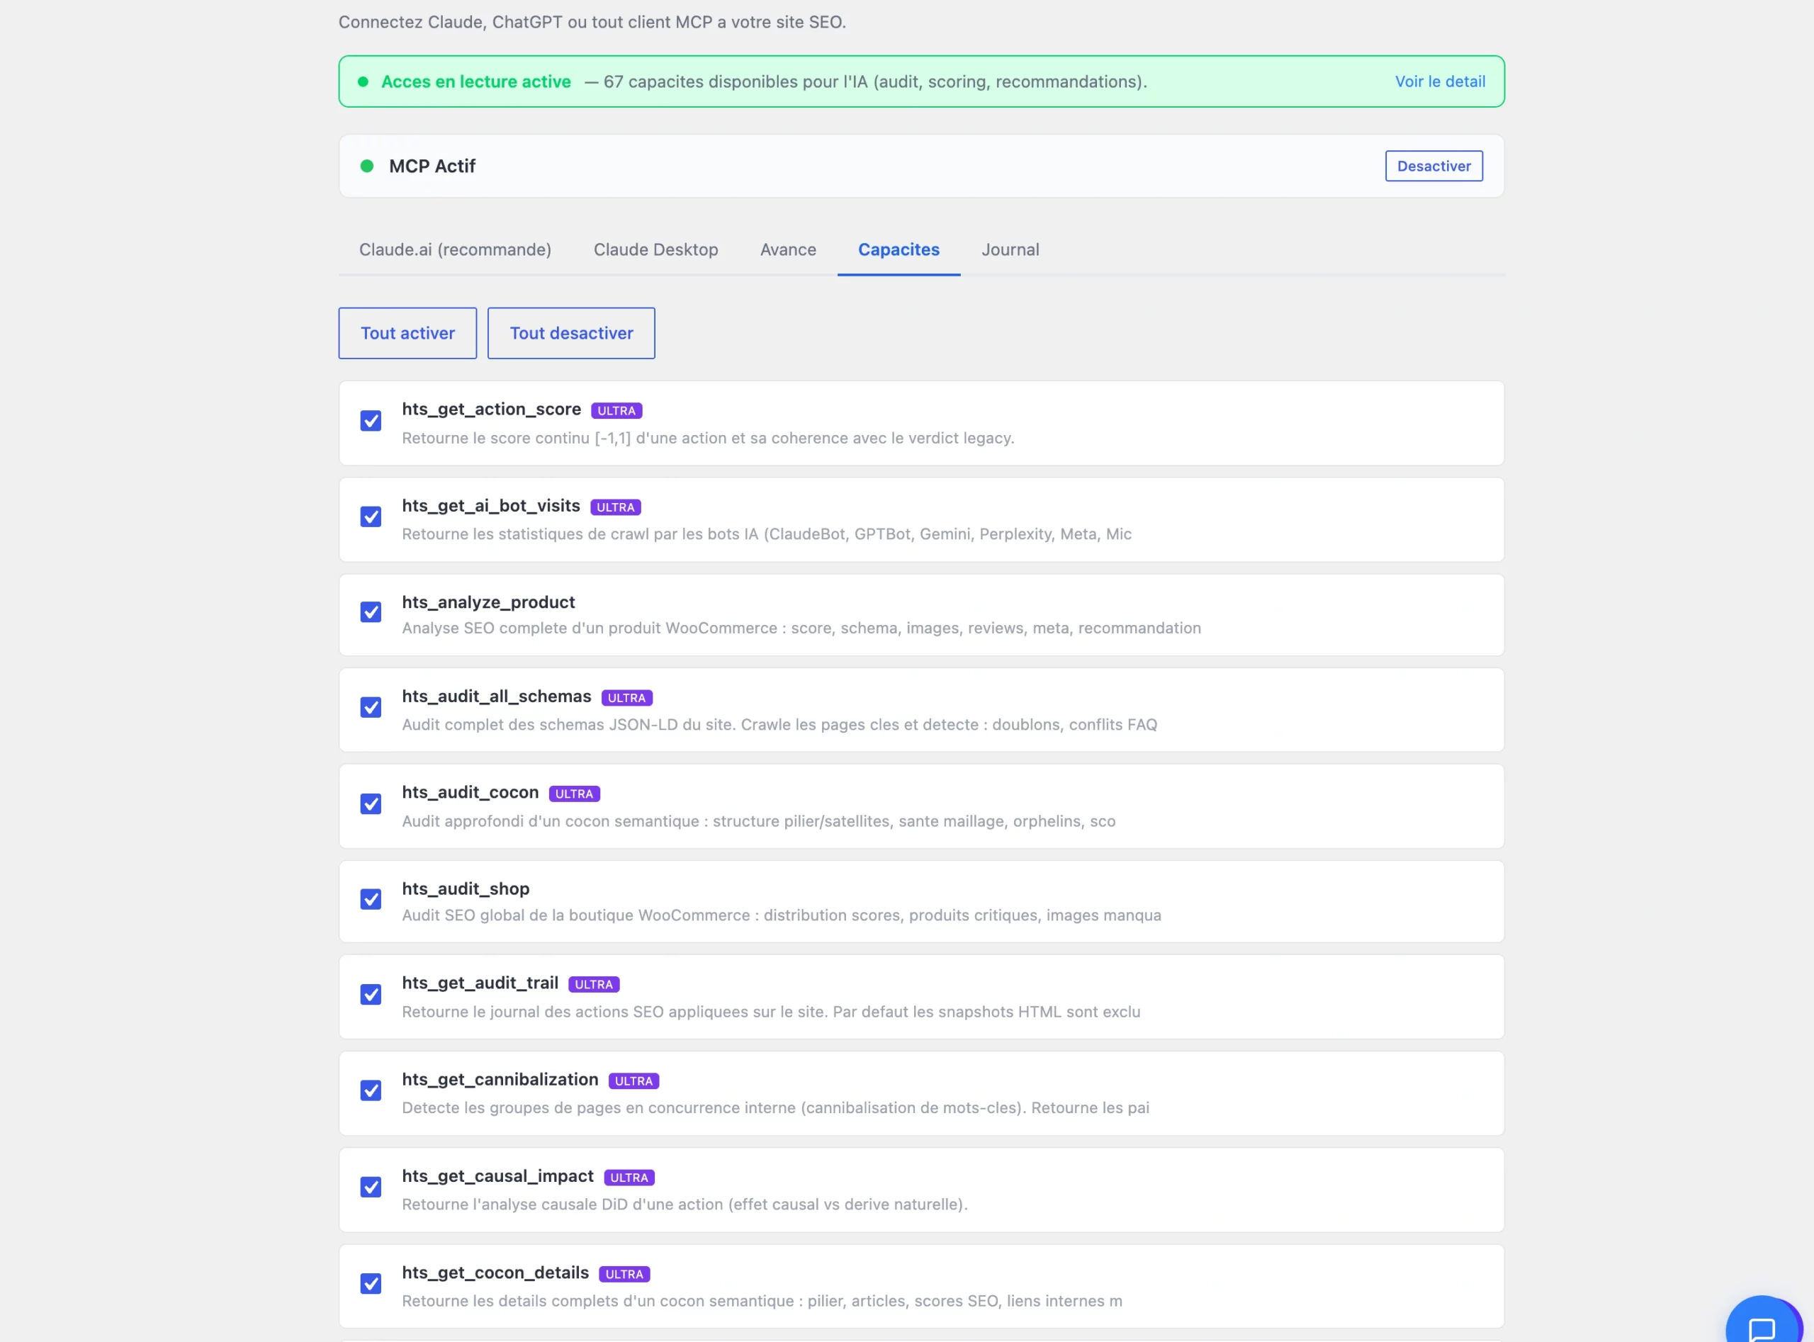The height and width of the screenshot is (1342, 1814).
Task: Click ULTRA badge beside hts_get_audit_trail
Action: point(594,985)
